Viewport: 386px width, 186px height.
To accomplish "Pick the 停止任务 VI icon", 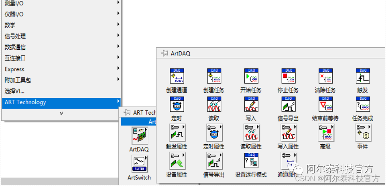I will [x=288, y=76].
